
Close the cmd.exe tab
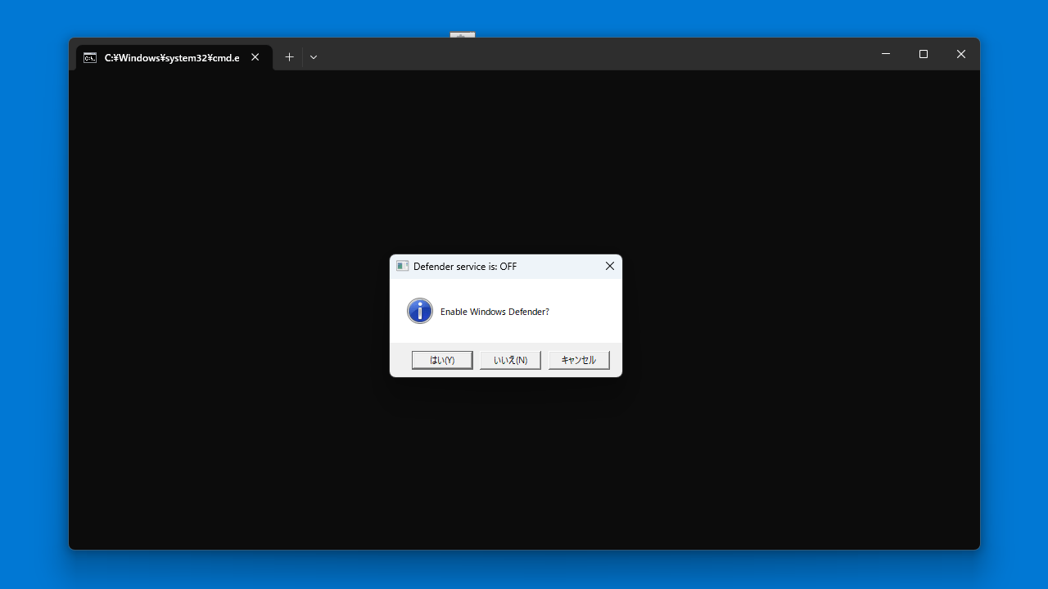[x=255, y=57]
